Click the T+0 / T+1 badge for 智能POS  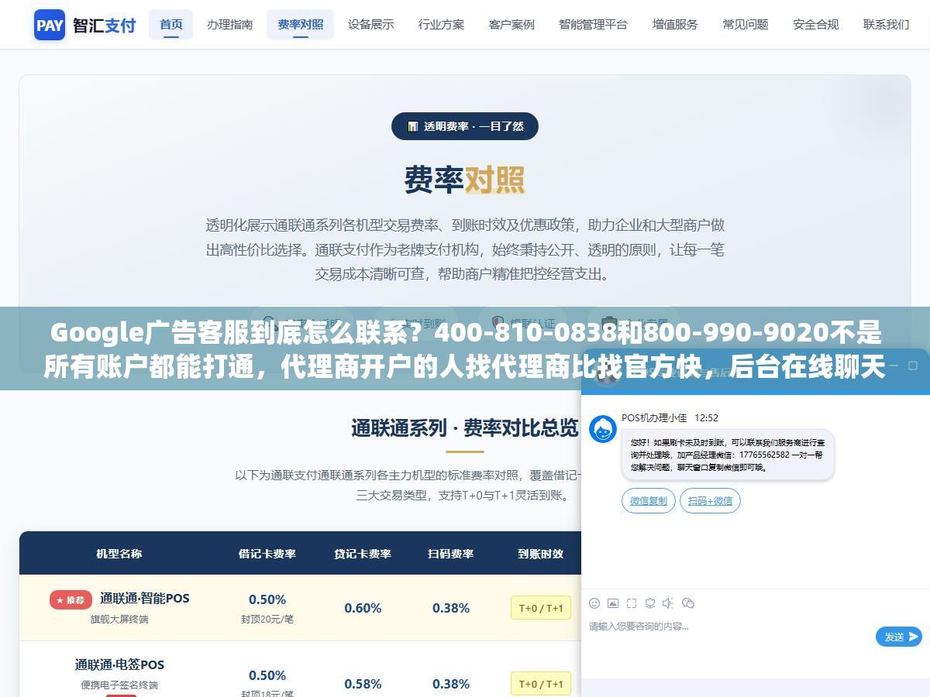[541, 608]
